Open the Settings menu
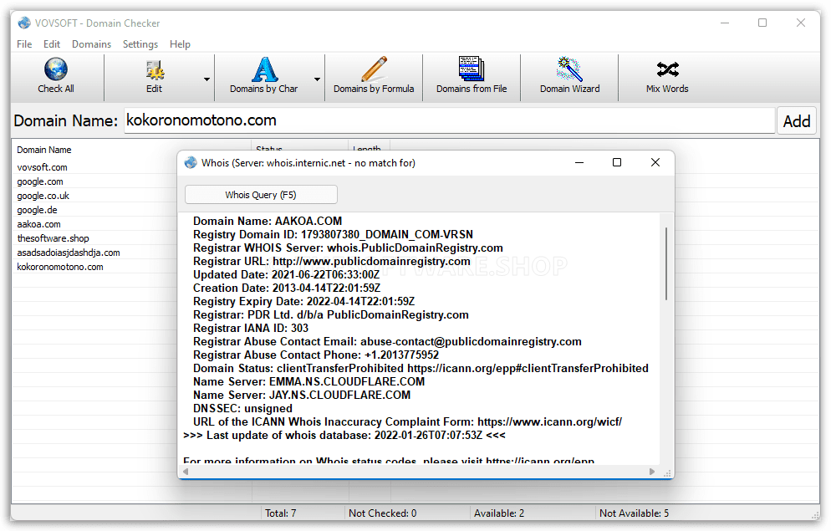 (140, 44)
